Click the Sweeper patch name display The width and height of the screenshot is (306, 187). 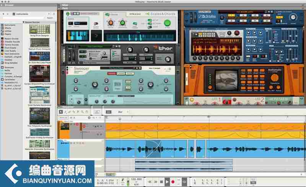[117, 68]
